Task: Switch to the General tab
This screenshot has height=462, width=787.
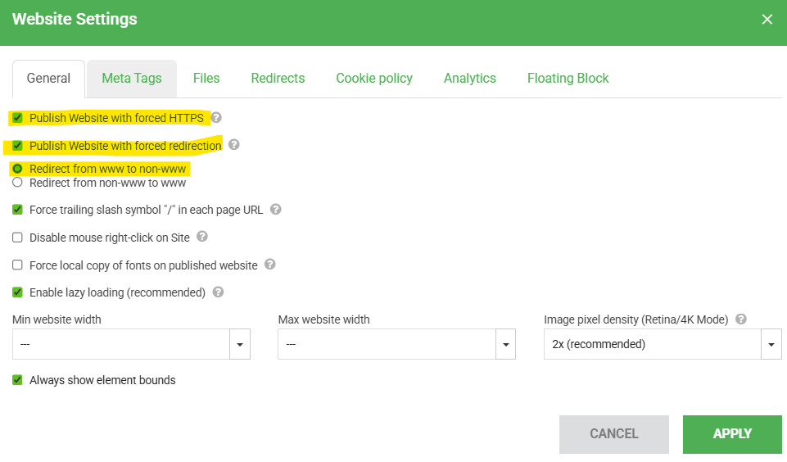Action: (48, 79)
